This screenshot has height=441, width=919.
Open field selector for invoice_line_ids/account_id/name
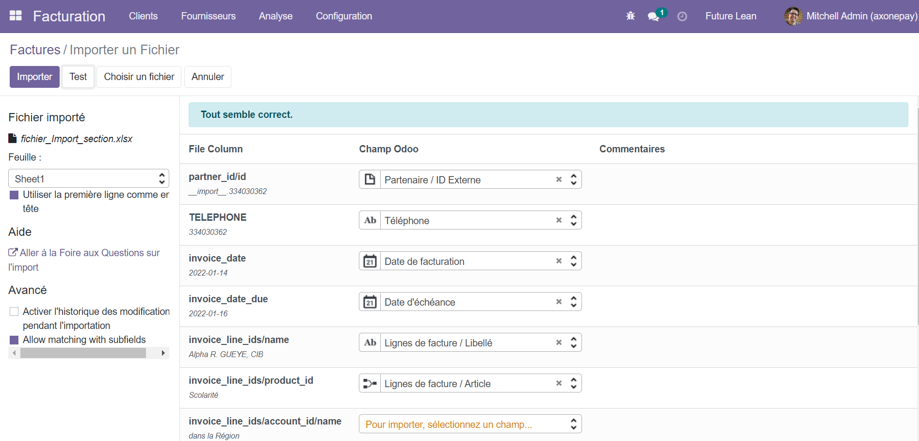469,424
